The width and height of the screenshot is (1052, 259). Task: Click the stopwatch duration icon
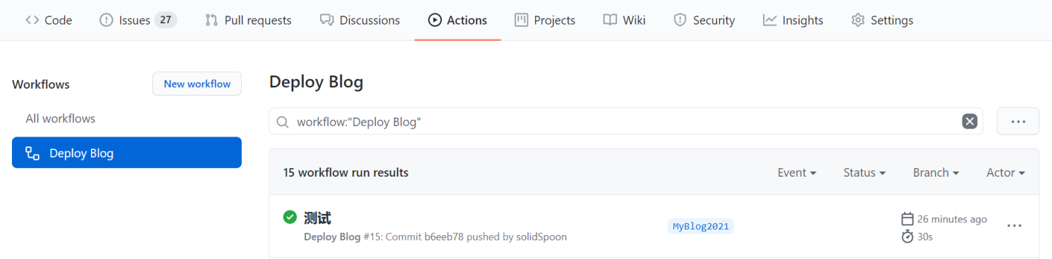tap(907, 236)
